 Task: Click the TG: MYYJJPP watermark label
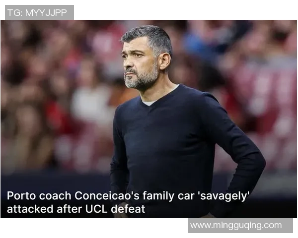click(x=39, y=12)
